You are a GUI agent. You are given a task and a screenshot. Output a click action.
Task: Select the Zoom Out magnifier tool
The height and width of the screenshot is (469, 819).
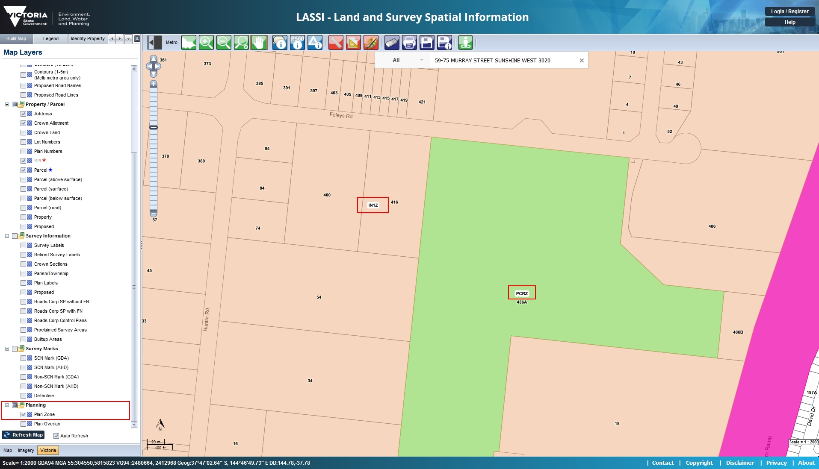[224, 42]
